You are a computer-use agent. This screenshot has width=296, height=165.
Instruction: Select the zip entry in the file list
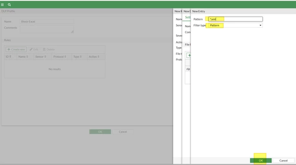pyautogui.click(x=188, y=69)
